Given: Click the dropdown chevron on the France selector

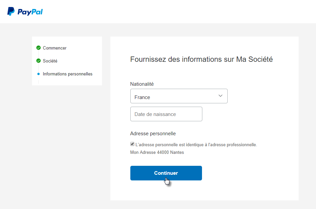Looking at the screenshot, I should tap(220, 96).
